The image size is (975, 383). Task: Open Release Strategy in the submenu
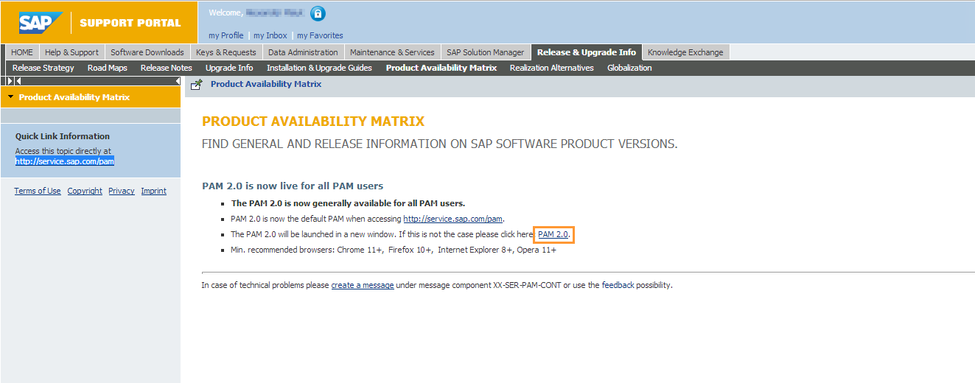43,68
